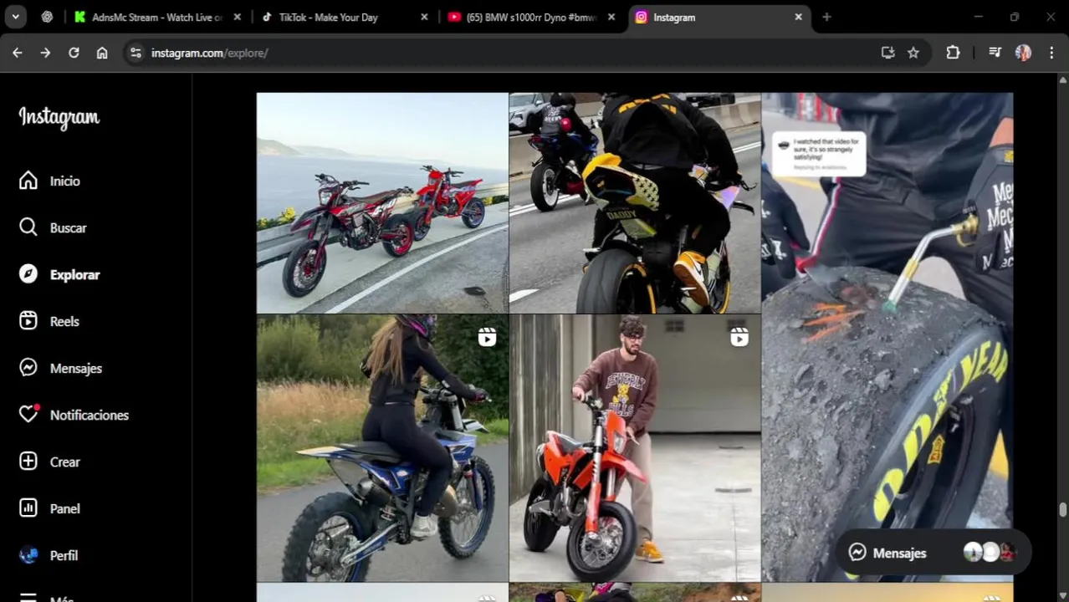Switch to AdnsMc Stream tab

[157, 17]
